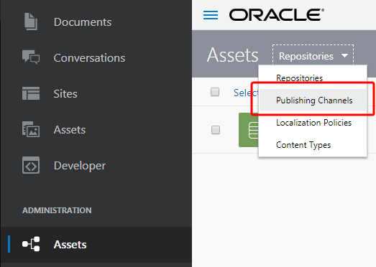This screenshot has height=267, width=376.
Task: Click the Sites layout icon
Action: point(31,93)
